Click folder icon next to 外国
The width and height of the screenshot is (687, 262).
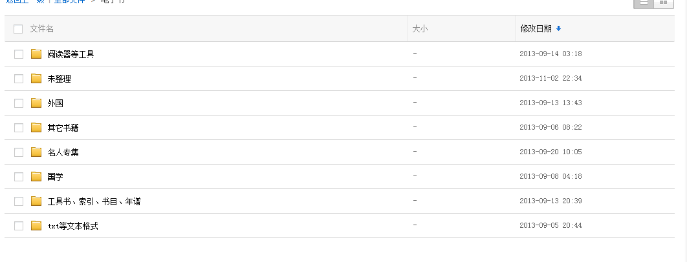tap(36, 103)
